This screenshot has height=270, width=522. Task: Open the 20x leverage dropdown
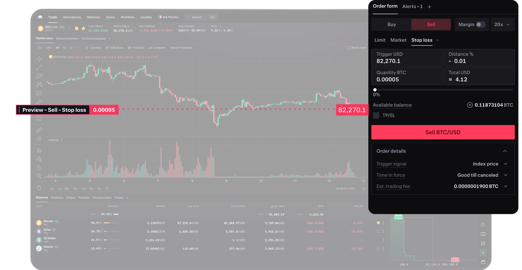click(502, 24)
